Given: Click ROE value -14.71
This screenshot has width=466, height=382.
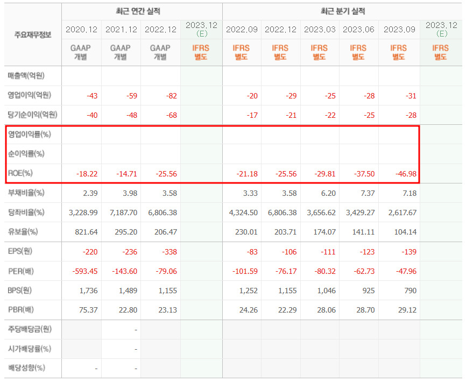Looking at the screenshot, I should (126, 174).
